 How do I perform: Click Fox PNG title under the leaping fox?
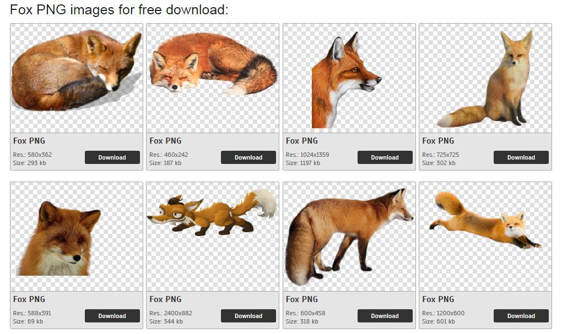[x=438, y=299]
